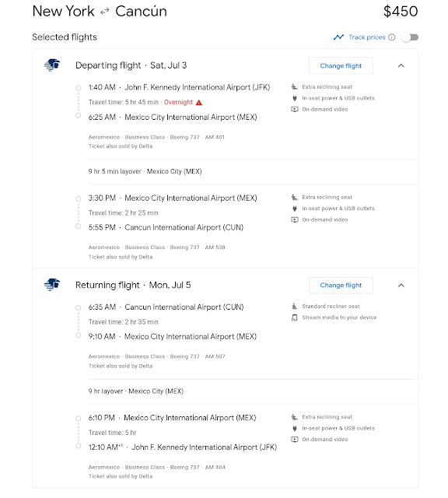Click the red Overnight warning triangle
Viewport: 448px width, 498px height.
[199, 102]
